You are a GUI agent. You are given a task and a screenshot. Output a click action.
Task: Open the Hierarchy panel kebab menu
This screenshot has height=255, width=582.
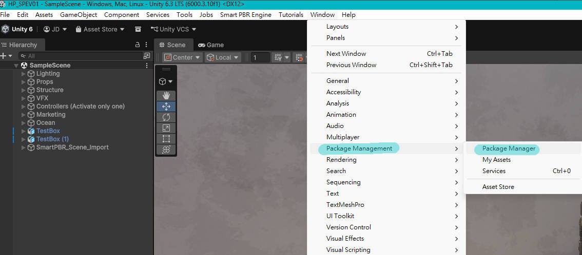pos(146,45)
